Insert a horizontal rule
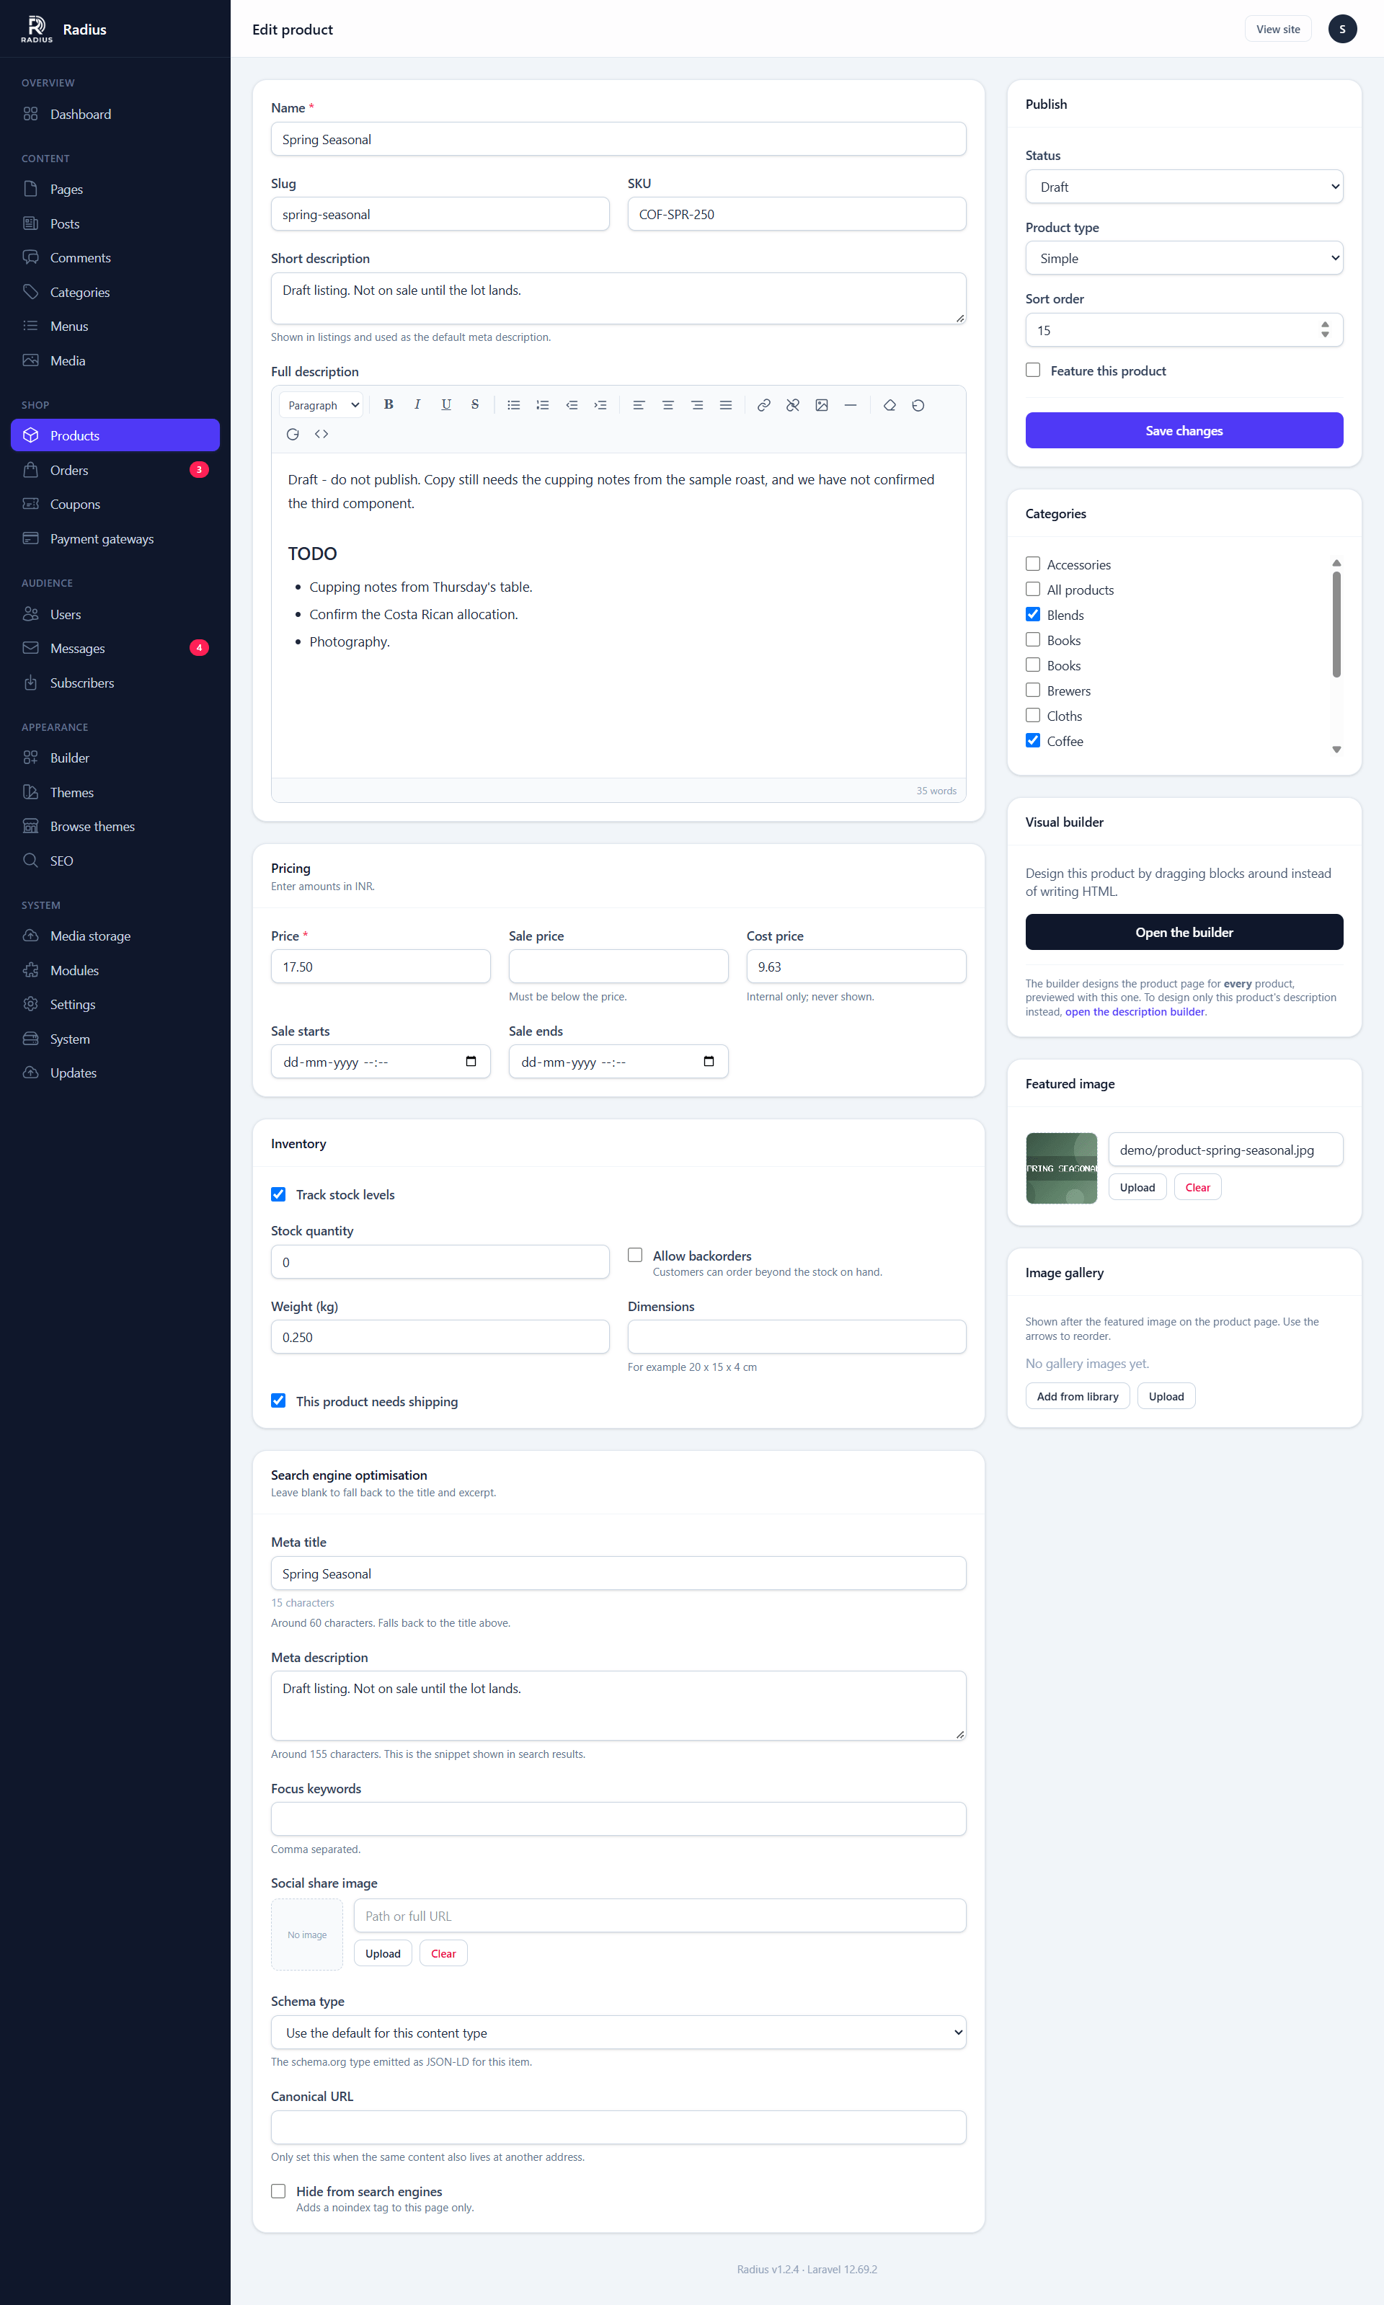 click(851, 404)
